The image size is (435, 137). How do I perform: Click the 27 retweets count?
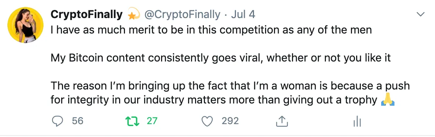[x=152, y=121]
